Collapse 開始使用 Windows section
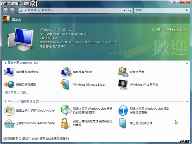This screenshot has height=144, width=192. click(187, 63)
